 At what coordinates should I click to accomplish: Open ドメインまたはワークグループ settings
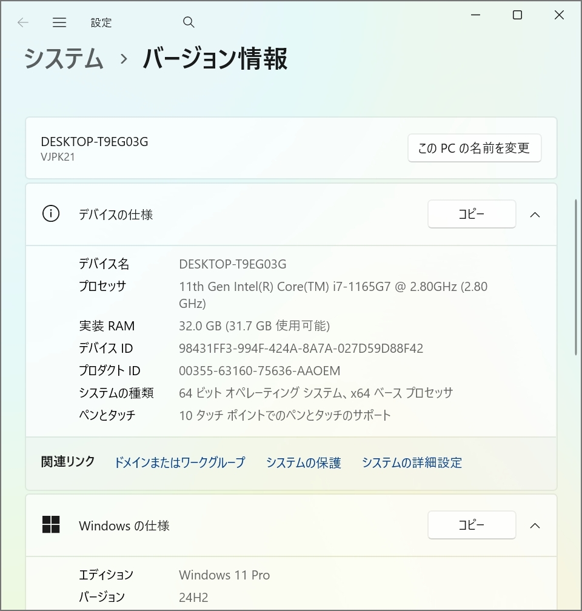pyautogui.click(x=179, y=462)
